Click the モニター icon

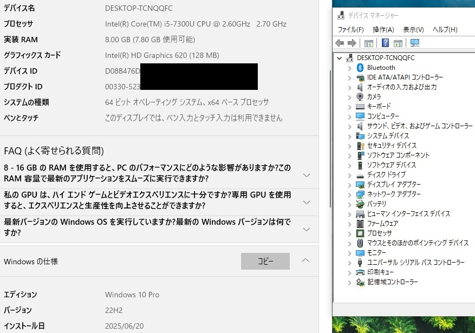pos(360,253)
